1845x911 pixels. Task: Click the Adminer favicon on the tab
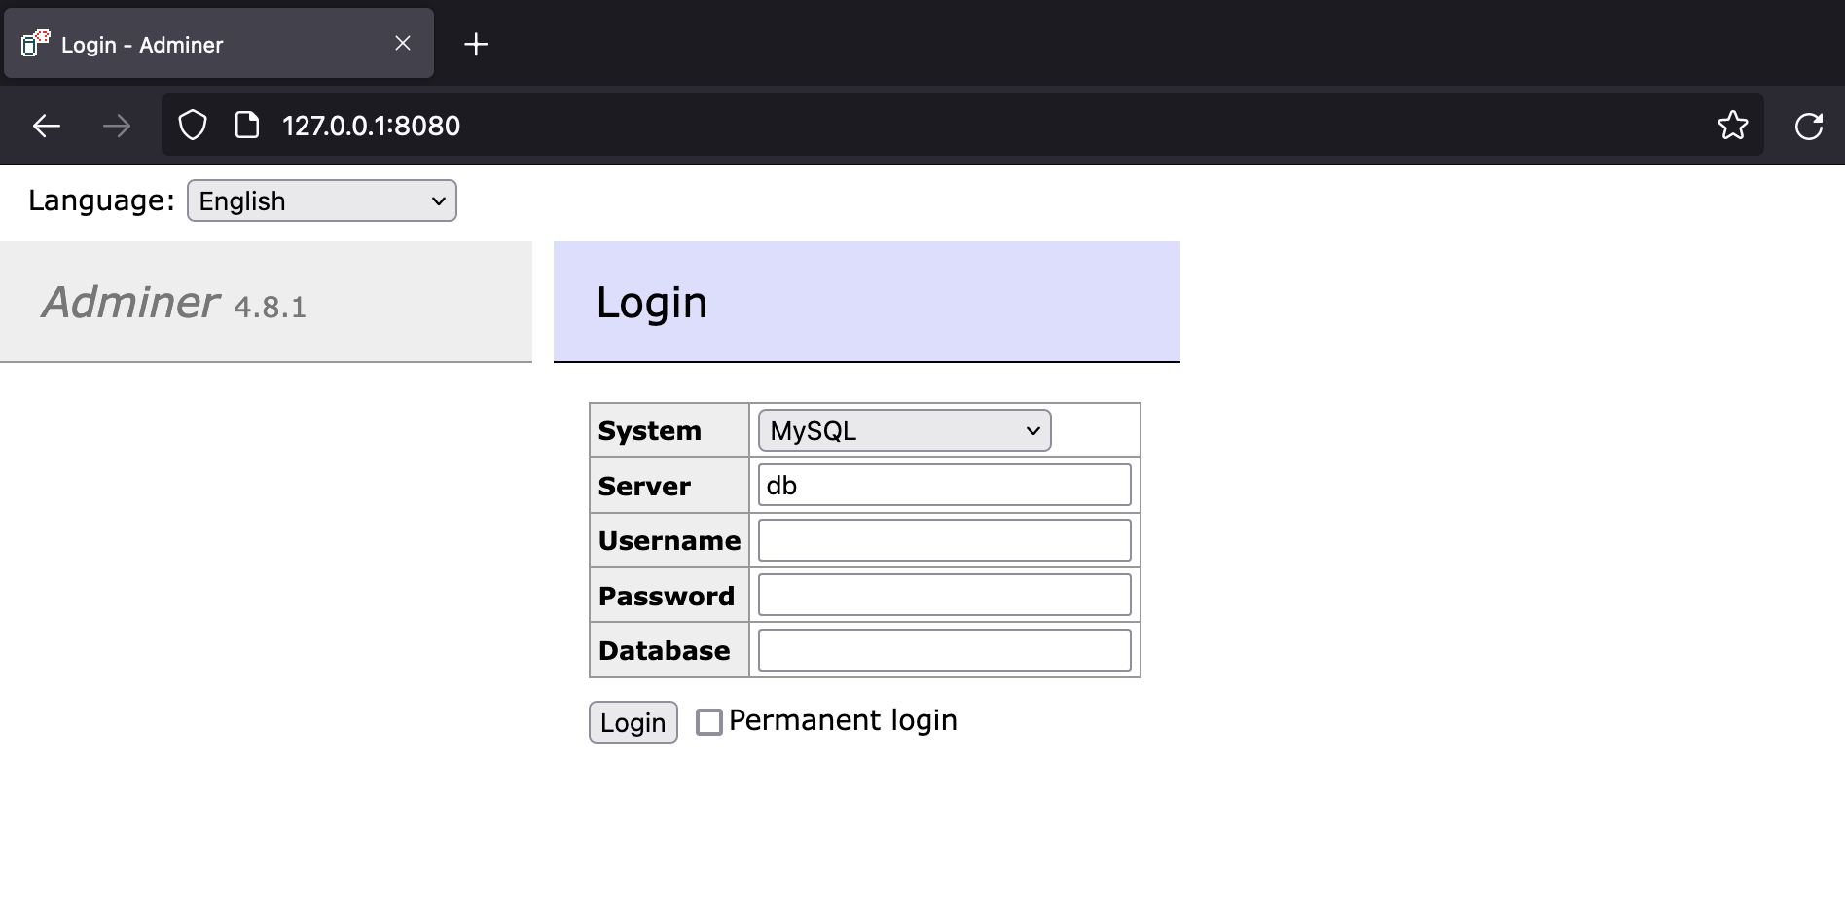tap(33, 43)
